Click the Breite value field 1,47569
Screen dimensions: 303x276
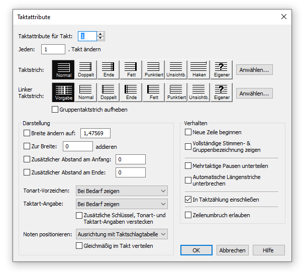point(95,133)
